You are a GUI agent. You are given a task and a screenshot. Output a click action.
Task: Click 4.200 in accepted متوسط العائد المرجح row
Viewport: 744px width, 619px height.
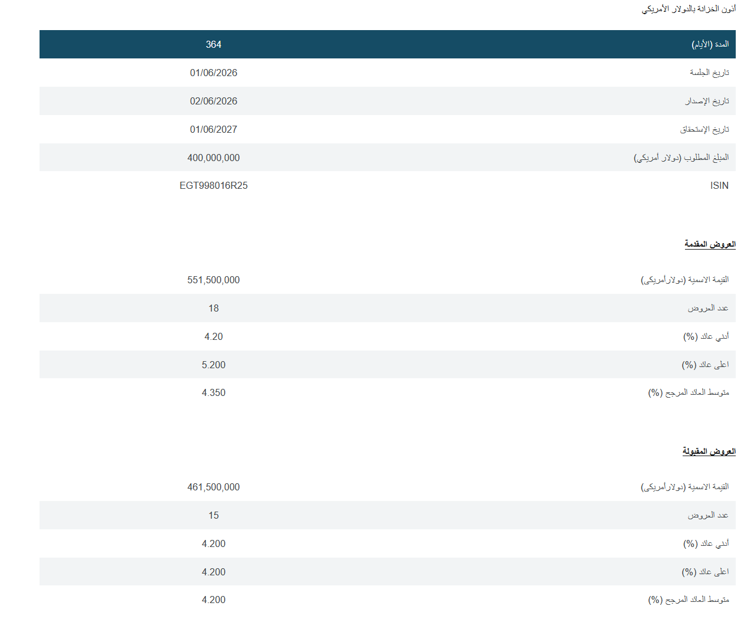[x=214, y=600]
